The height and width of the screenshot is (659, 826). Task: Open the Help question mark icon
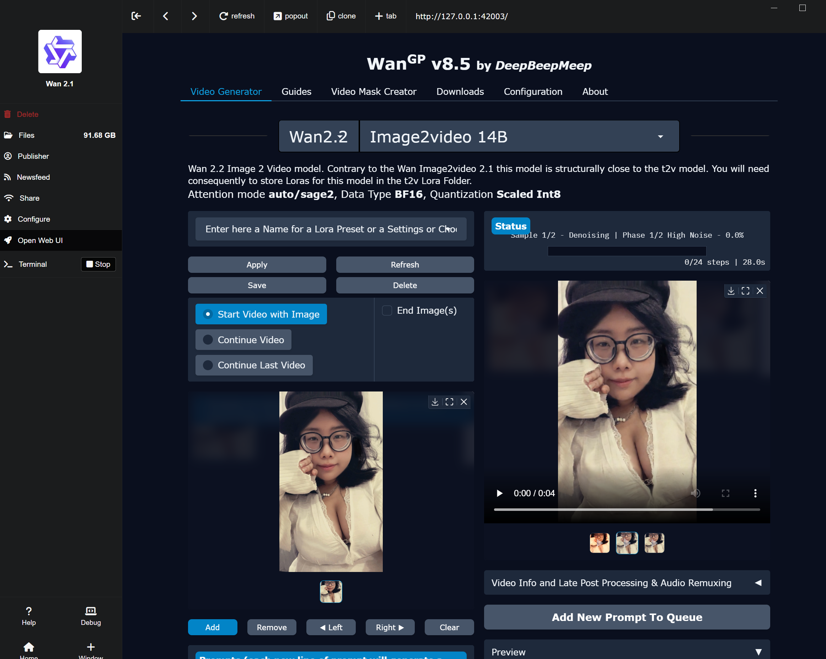29,616
